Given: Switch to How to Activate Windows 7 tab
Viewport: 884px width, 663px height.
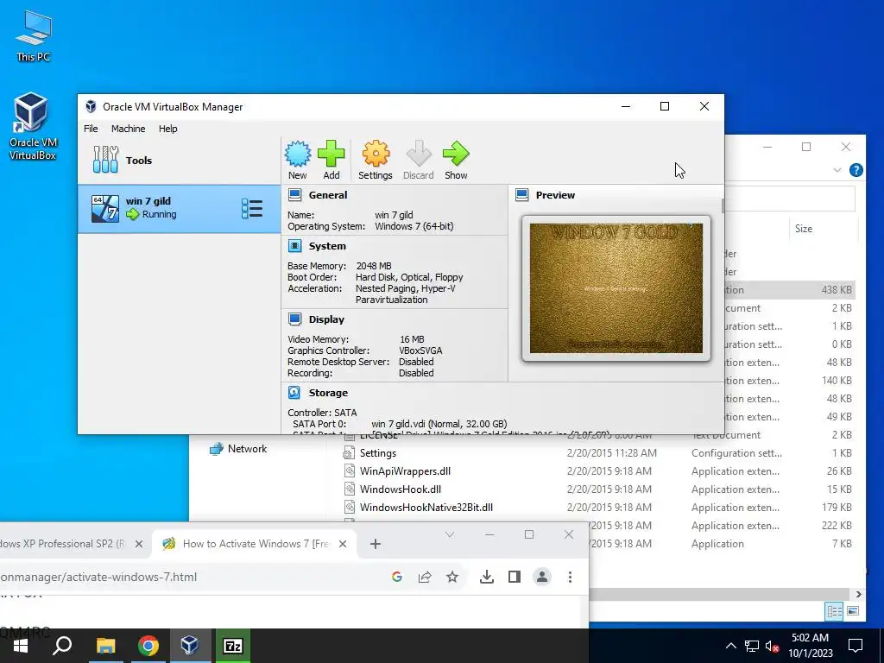Looking at the screenshot, I should (255, 544).
